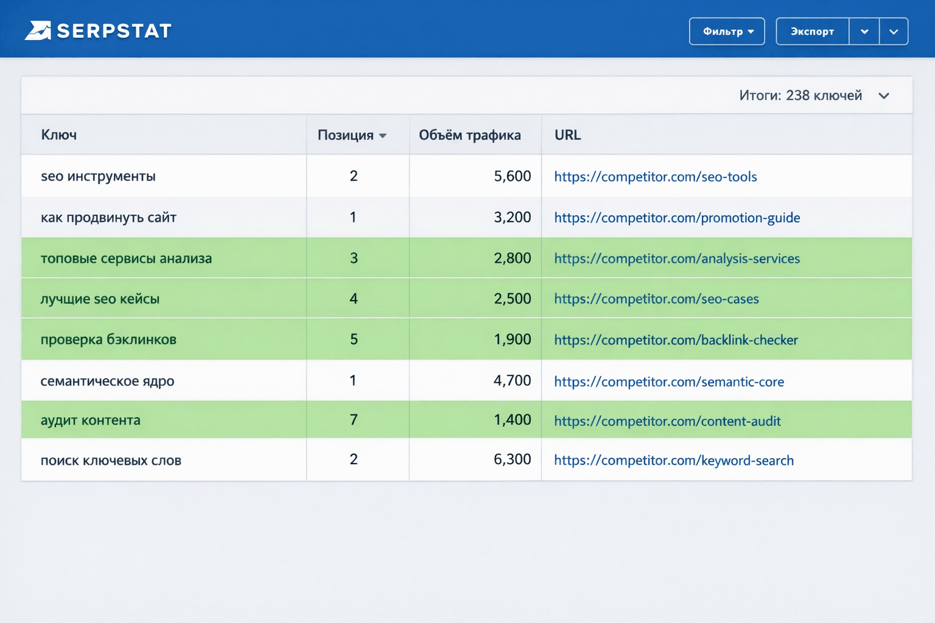Open the rightmost header chevron dropdown

(x=894, y=31)
